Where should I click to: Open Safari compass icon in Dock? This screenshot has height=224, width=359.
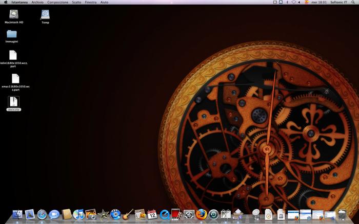(42, 215)
